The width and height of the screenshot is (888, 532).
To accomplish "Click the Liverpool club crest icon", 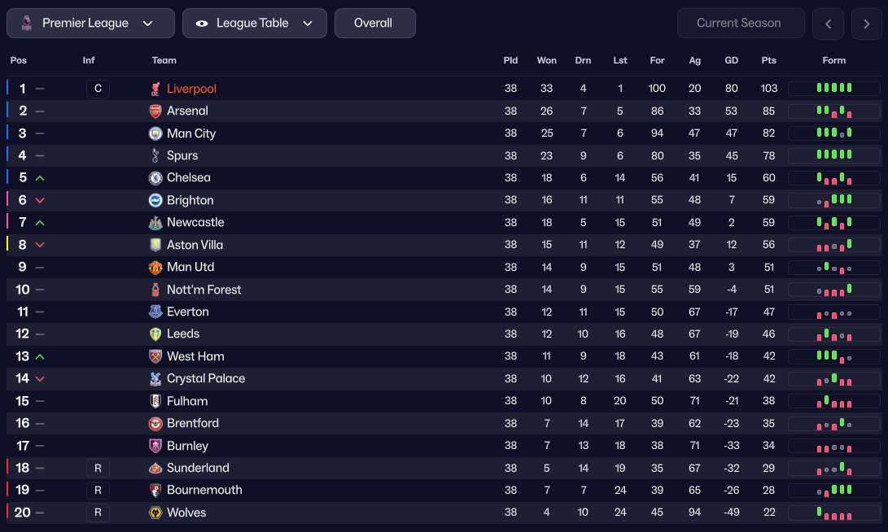I will 155,89.
